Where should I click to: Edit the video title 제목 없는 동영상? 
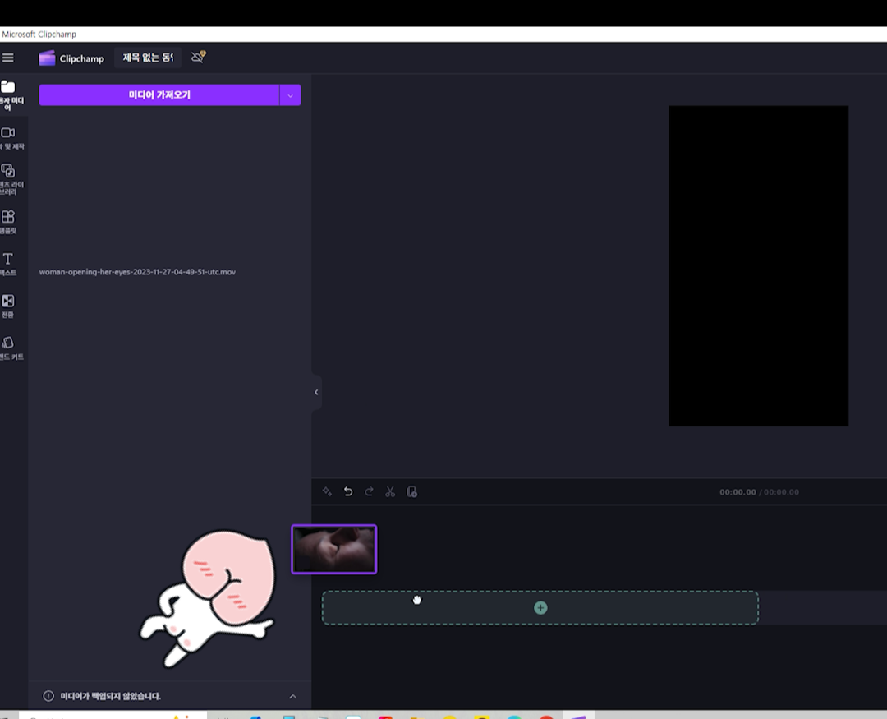pyautogui.click(x=148, y=58)
